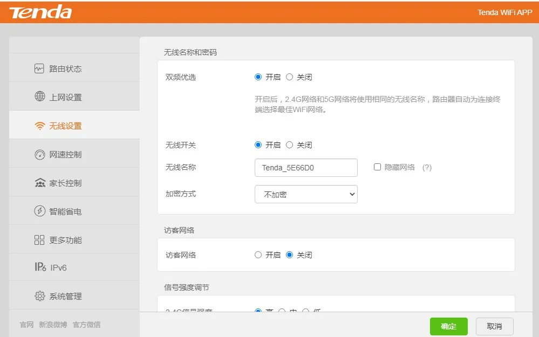Turn 无线开关 off with 关闭 radio
The width and height of the screenshot is (539, 337).
click(289, 145)
